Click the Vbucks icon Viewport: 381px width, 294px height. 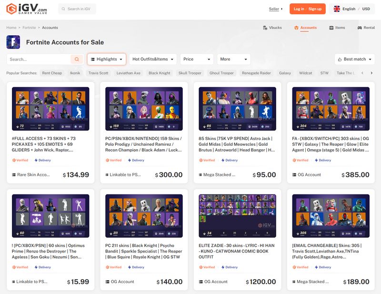click(265, 28)
